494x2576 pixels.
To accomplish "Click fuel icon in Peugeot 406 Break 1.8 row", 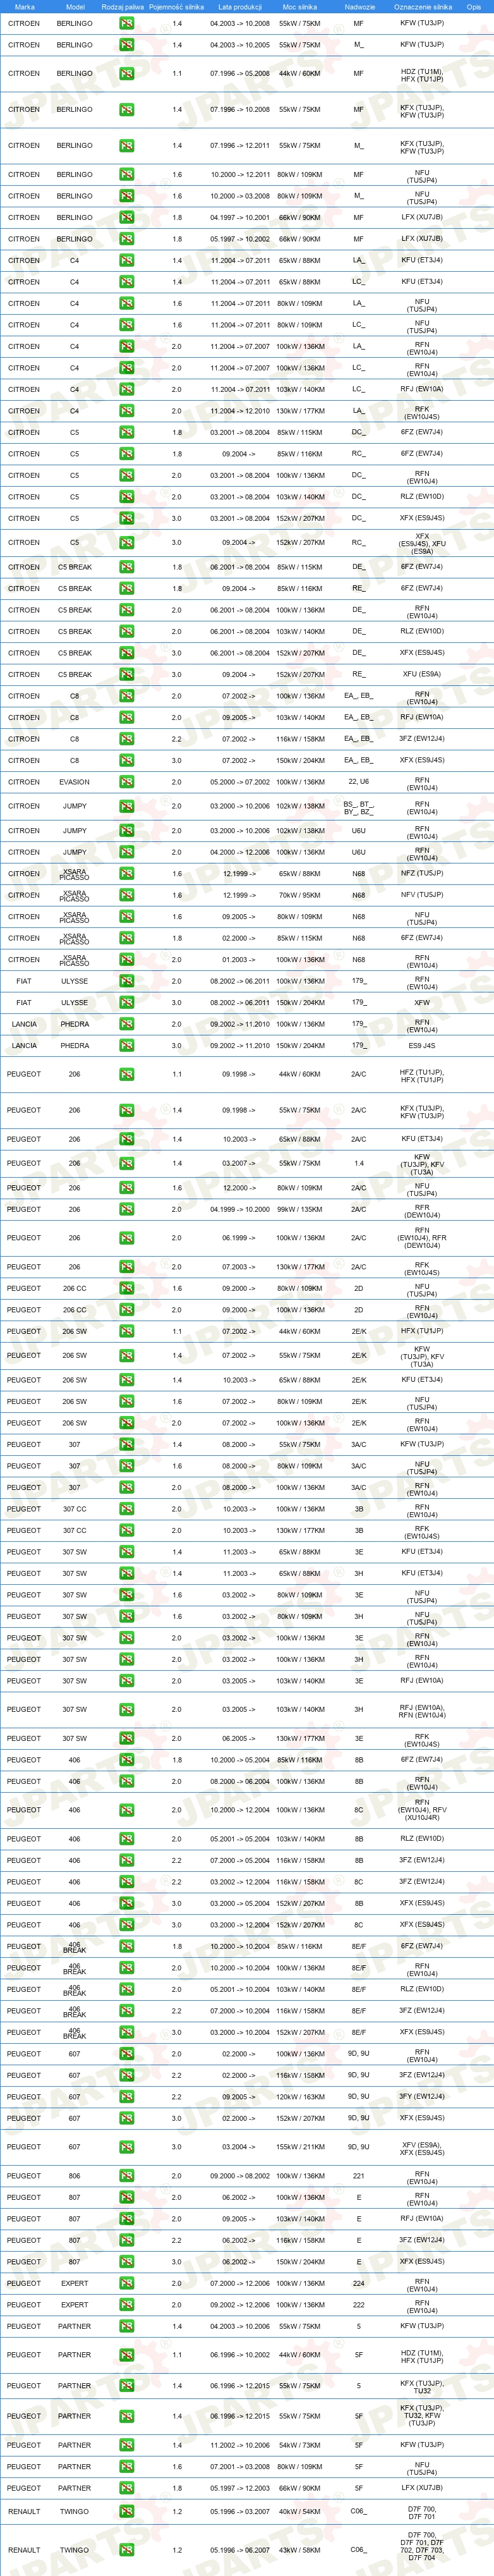I will pyautogui.click(x=126, y=1946).
